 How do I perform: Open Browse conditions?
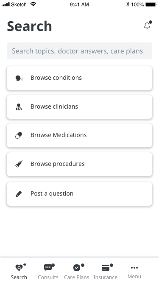[x=80, y=78]
